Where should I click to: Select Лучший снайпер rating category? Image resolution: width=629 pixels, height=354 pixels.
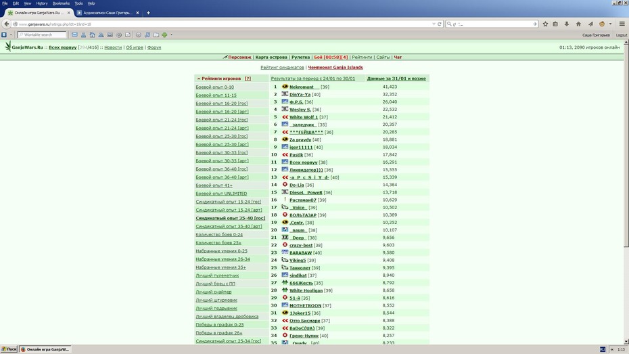[214, 292]
